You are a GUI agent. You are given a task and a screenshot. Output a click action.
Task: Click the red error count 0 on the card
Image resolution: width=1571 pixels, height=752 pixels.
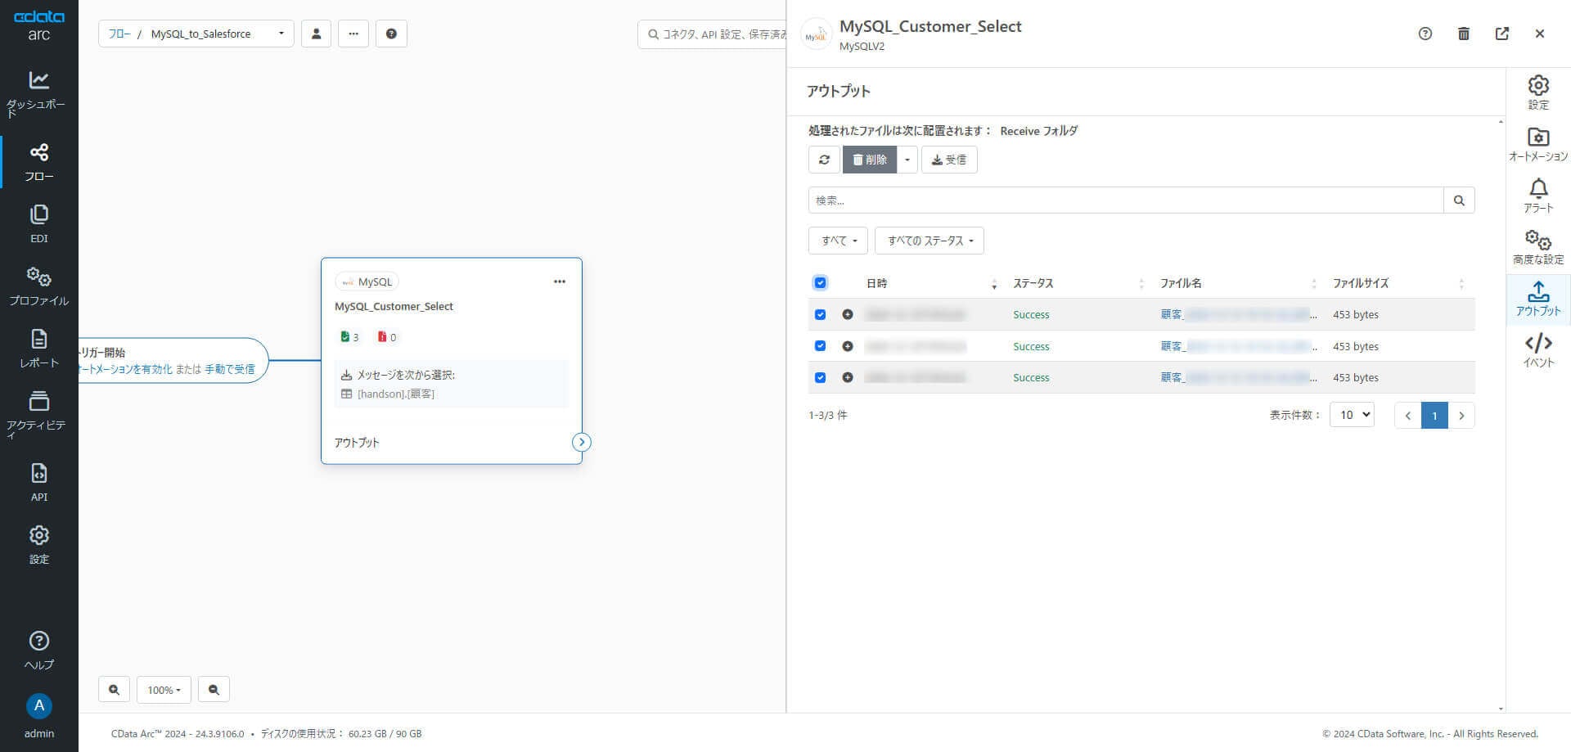(x=387, y=337)
